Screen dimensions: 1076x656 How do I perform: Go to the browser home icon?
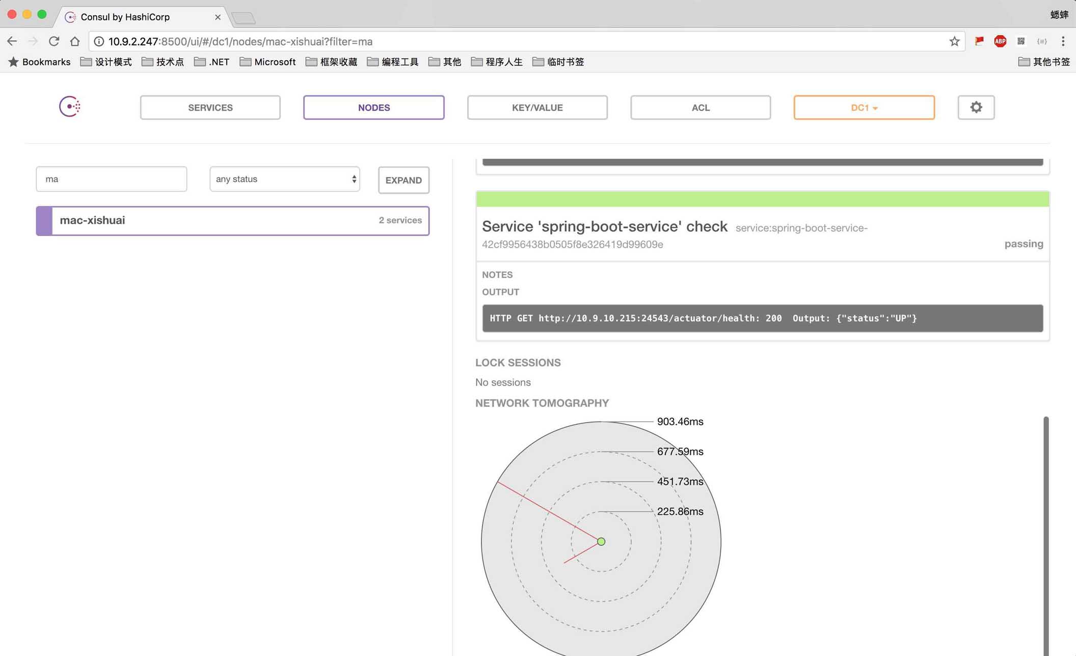coord(75,41)
